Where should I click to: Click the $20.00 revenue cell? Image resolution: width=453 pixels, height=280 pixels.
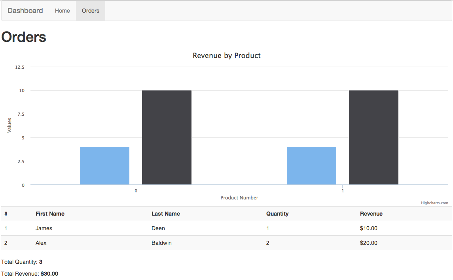369,243
